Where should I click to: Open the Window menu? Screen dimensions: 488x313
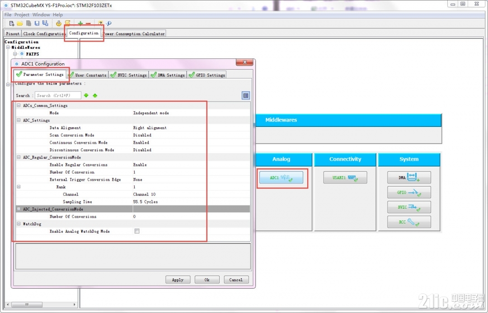(41, 14)
